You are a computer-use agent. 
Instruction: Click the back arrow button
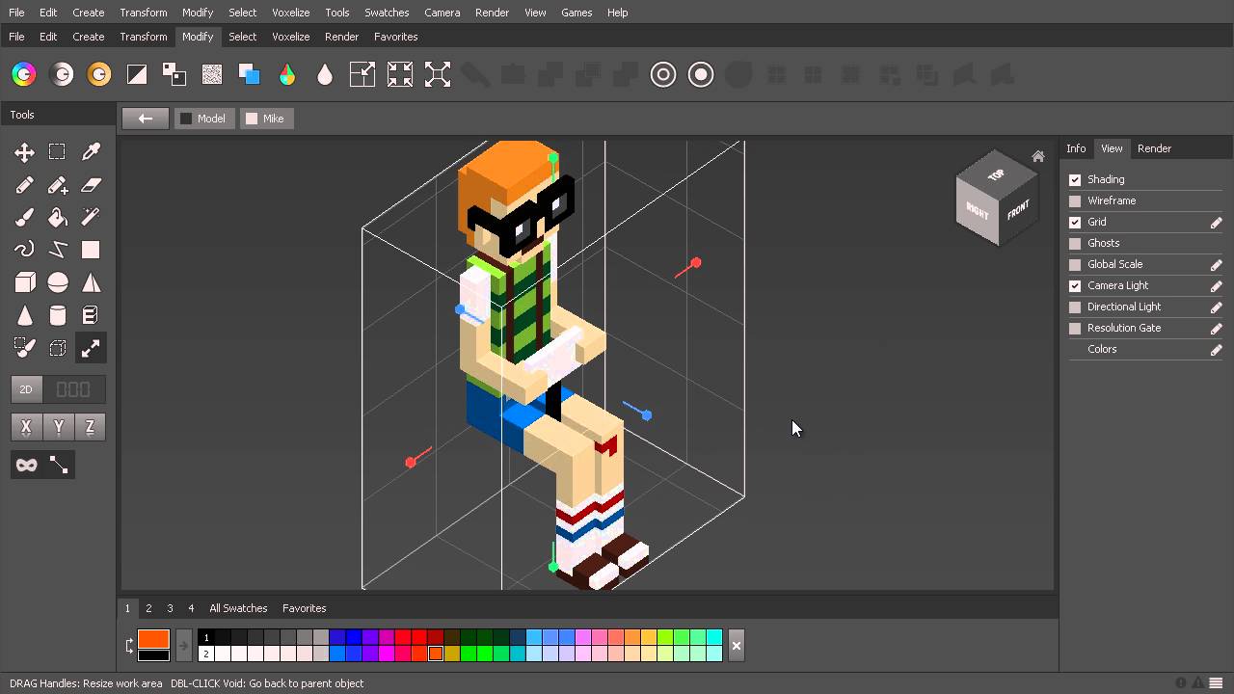click(146, 119)
